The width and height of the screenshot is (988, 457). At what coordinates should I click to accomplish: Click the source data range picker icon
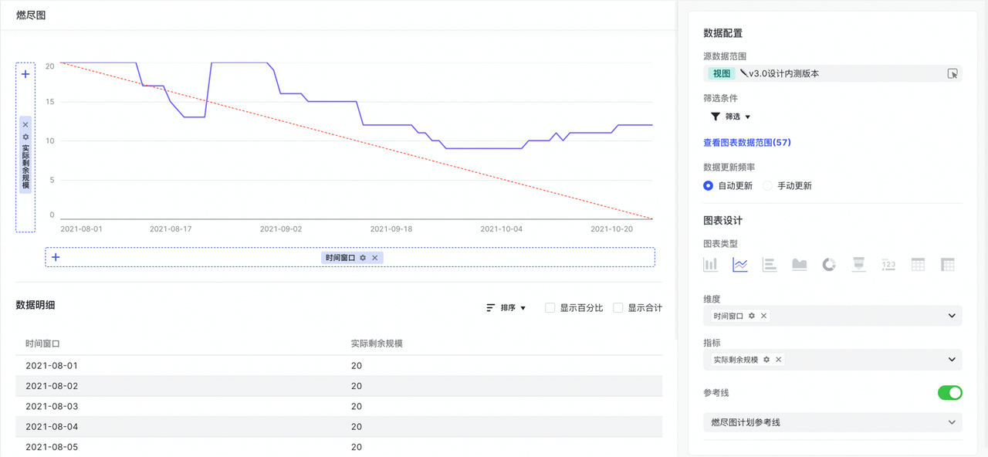click(x=952, y=74)
